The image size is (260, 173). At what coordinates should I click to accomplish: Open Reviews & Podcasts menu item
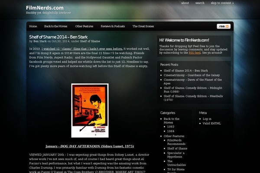(113, 26)
